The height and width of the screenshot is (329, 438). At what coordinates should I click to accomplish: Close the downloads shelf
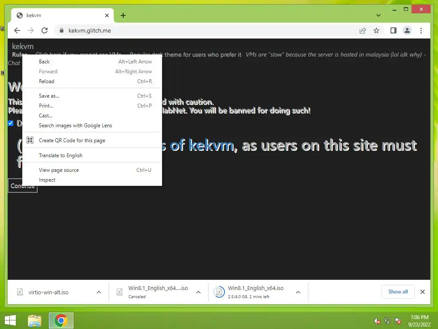point(422,292)
